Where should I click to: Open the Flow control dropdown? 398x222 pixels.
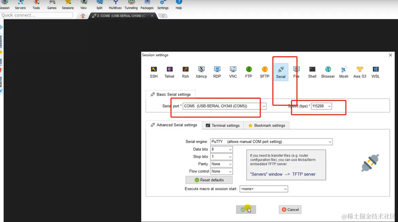tap(230, 171)
